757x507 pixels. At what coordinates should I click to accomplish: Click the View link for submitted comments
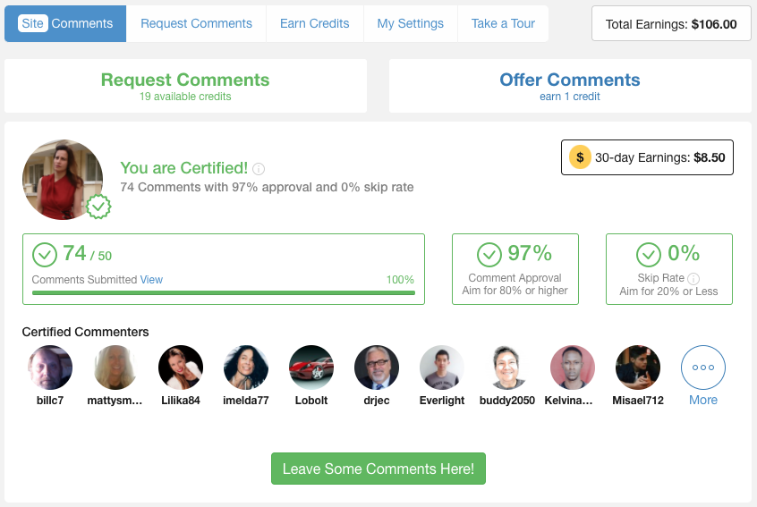pos(151,280)
